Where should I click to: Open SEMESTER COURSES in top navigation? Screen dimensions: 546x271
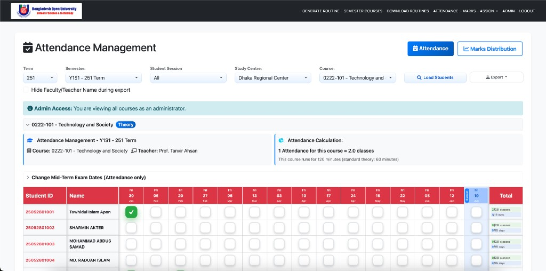click(363, 11)
